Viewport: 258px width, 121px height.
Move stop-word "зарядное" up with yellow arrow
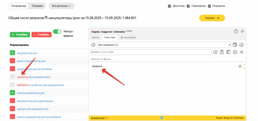tap(244, 64)
